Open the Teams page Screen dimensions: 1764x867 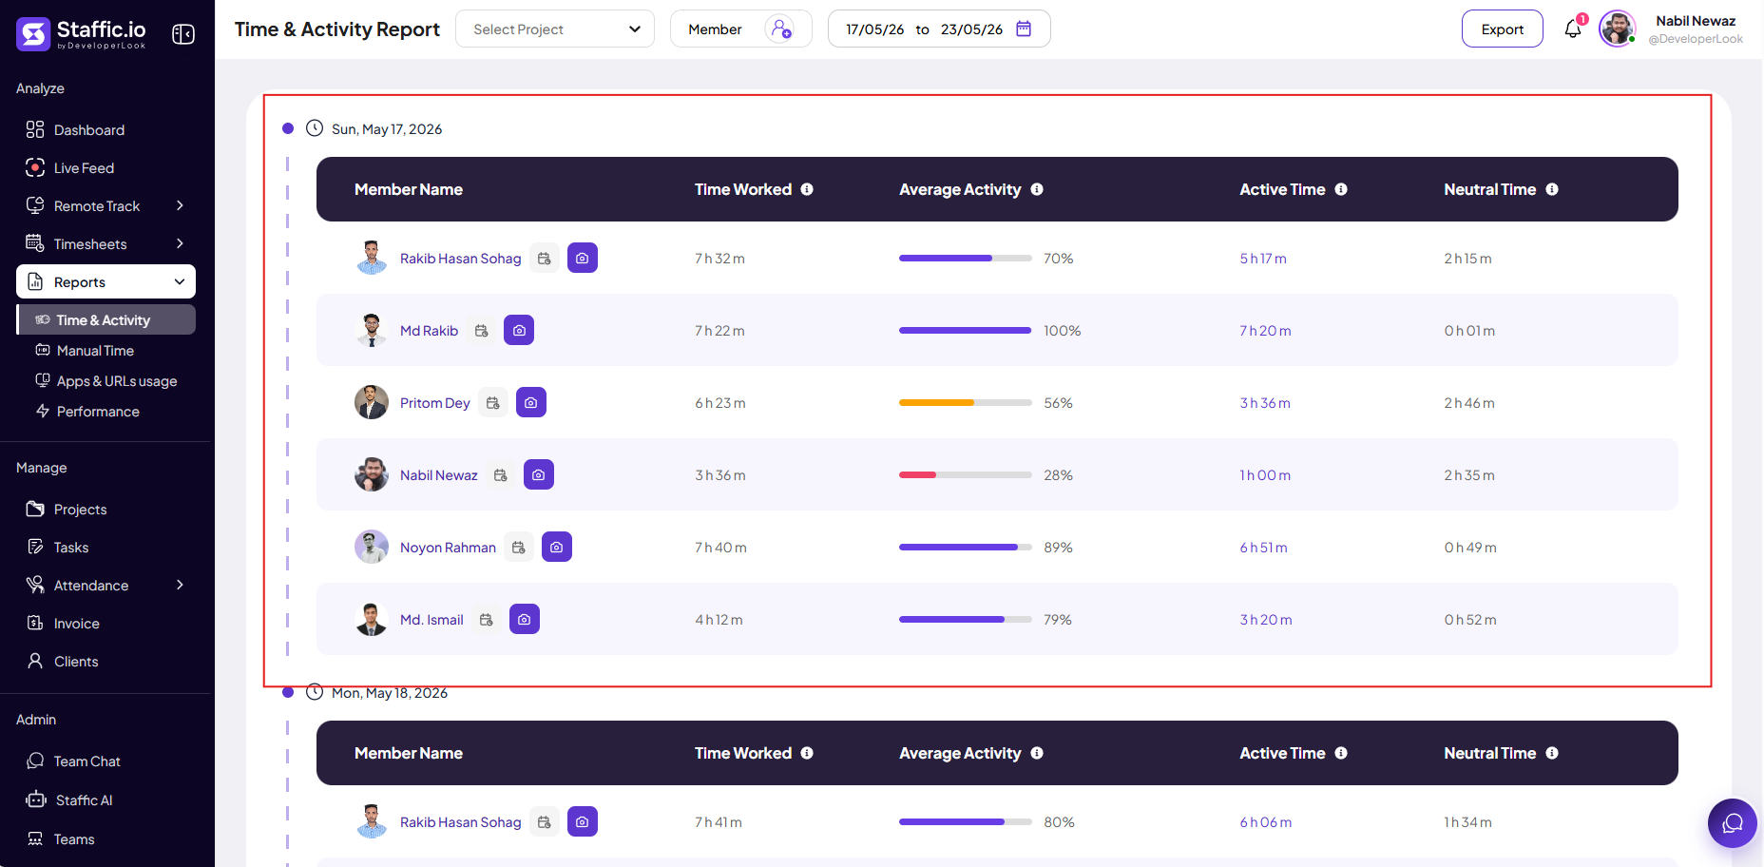click(x=74, y=838)
